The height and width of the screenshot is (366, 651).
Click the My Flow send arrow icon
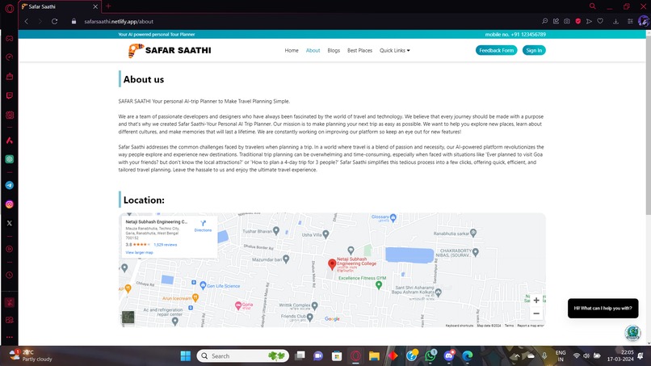[x=589, y=21]
